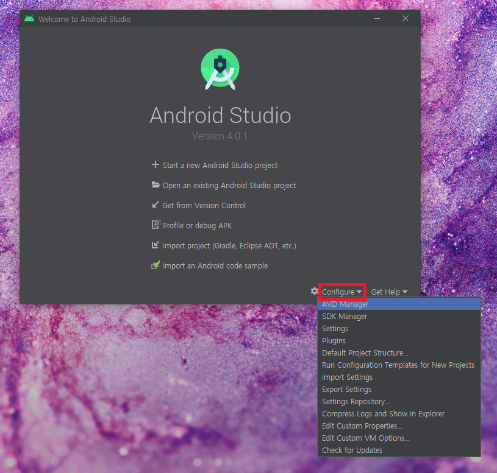Select Profile or debug APK
The width and height of the screenshot is (497, 473).
(197, 226)
